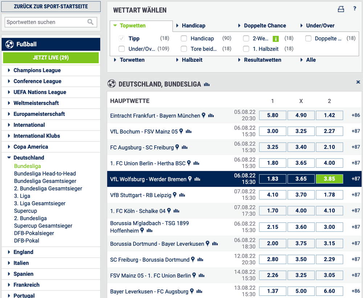The height and width of the screenshot is (298, 363).
Task: Open stats icon for Union Berlin - Hertha BSC
Action: (196, 163)
